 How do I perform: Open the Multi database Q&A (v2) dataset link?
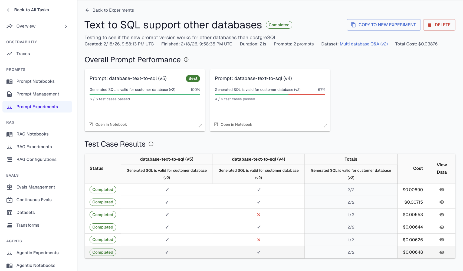(x=364, y=44)
